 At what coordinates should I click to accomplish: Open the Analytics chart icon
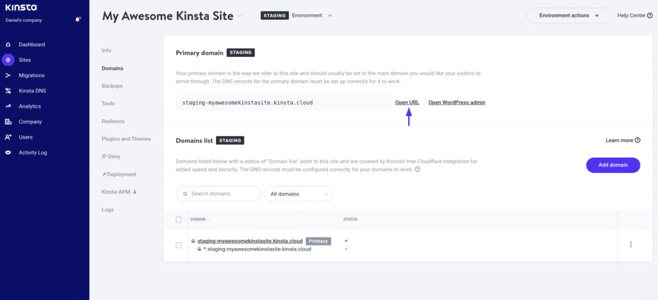click(x=8, y=106)
